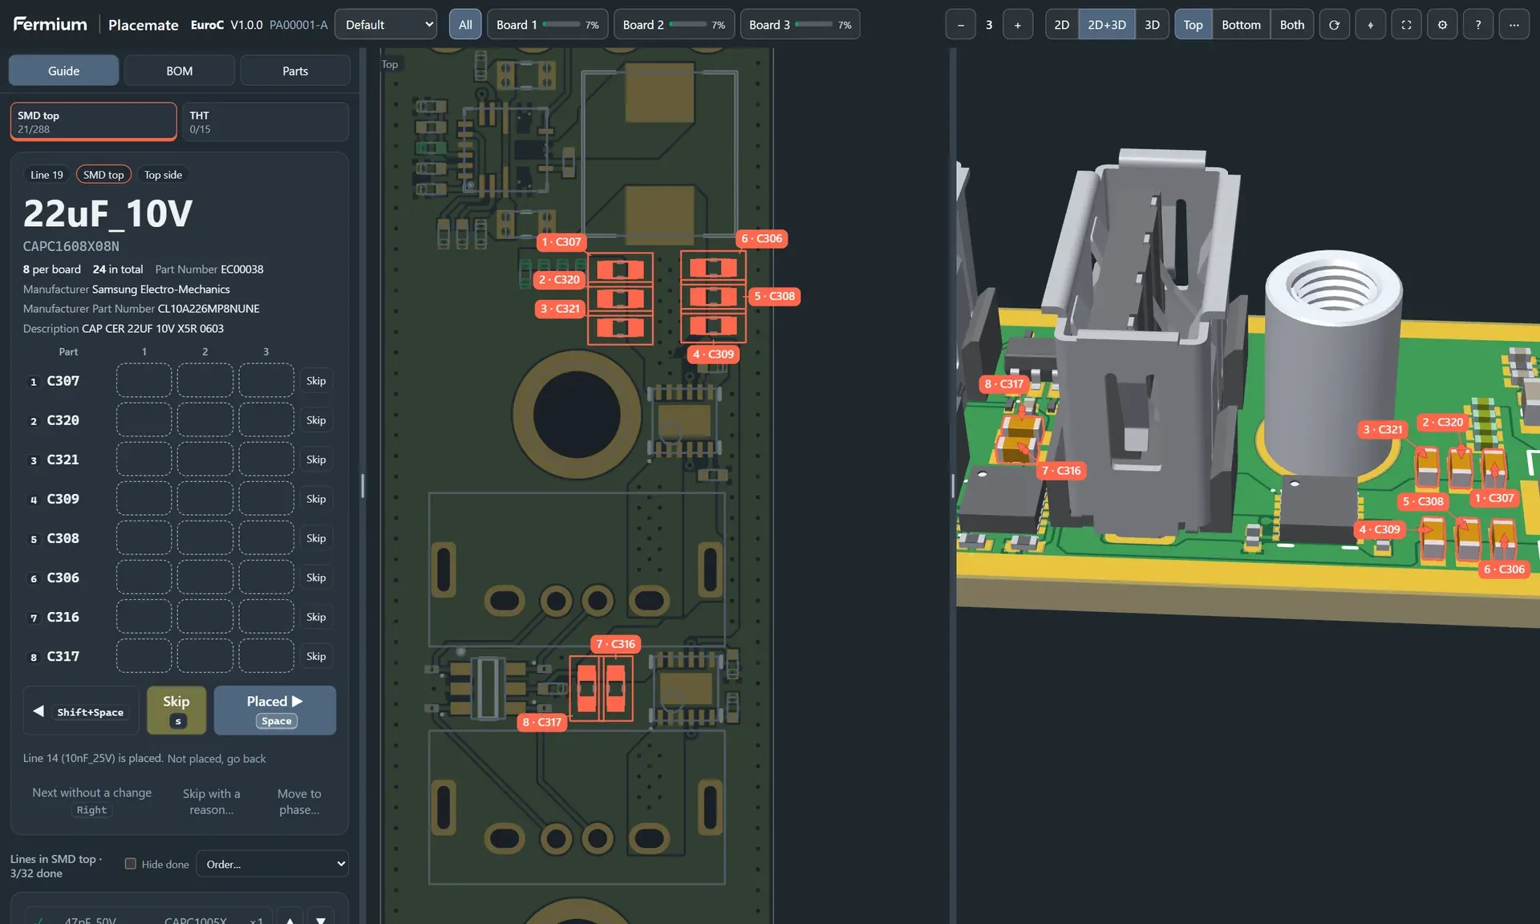Click the Next without a change option
The image size is (1540, 924).
point(91,800)
